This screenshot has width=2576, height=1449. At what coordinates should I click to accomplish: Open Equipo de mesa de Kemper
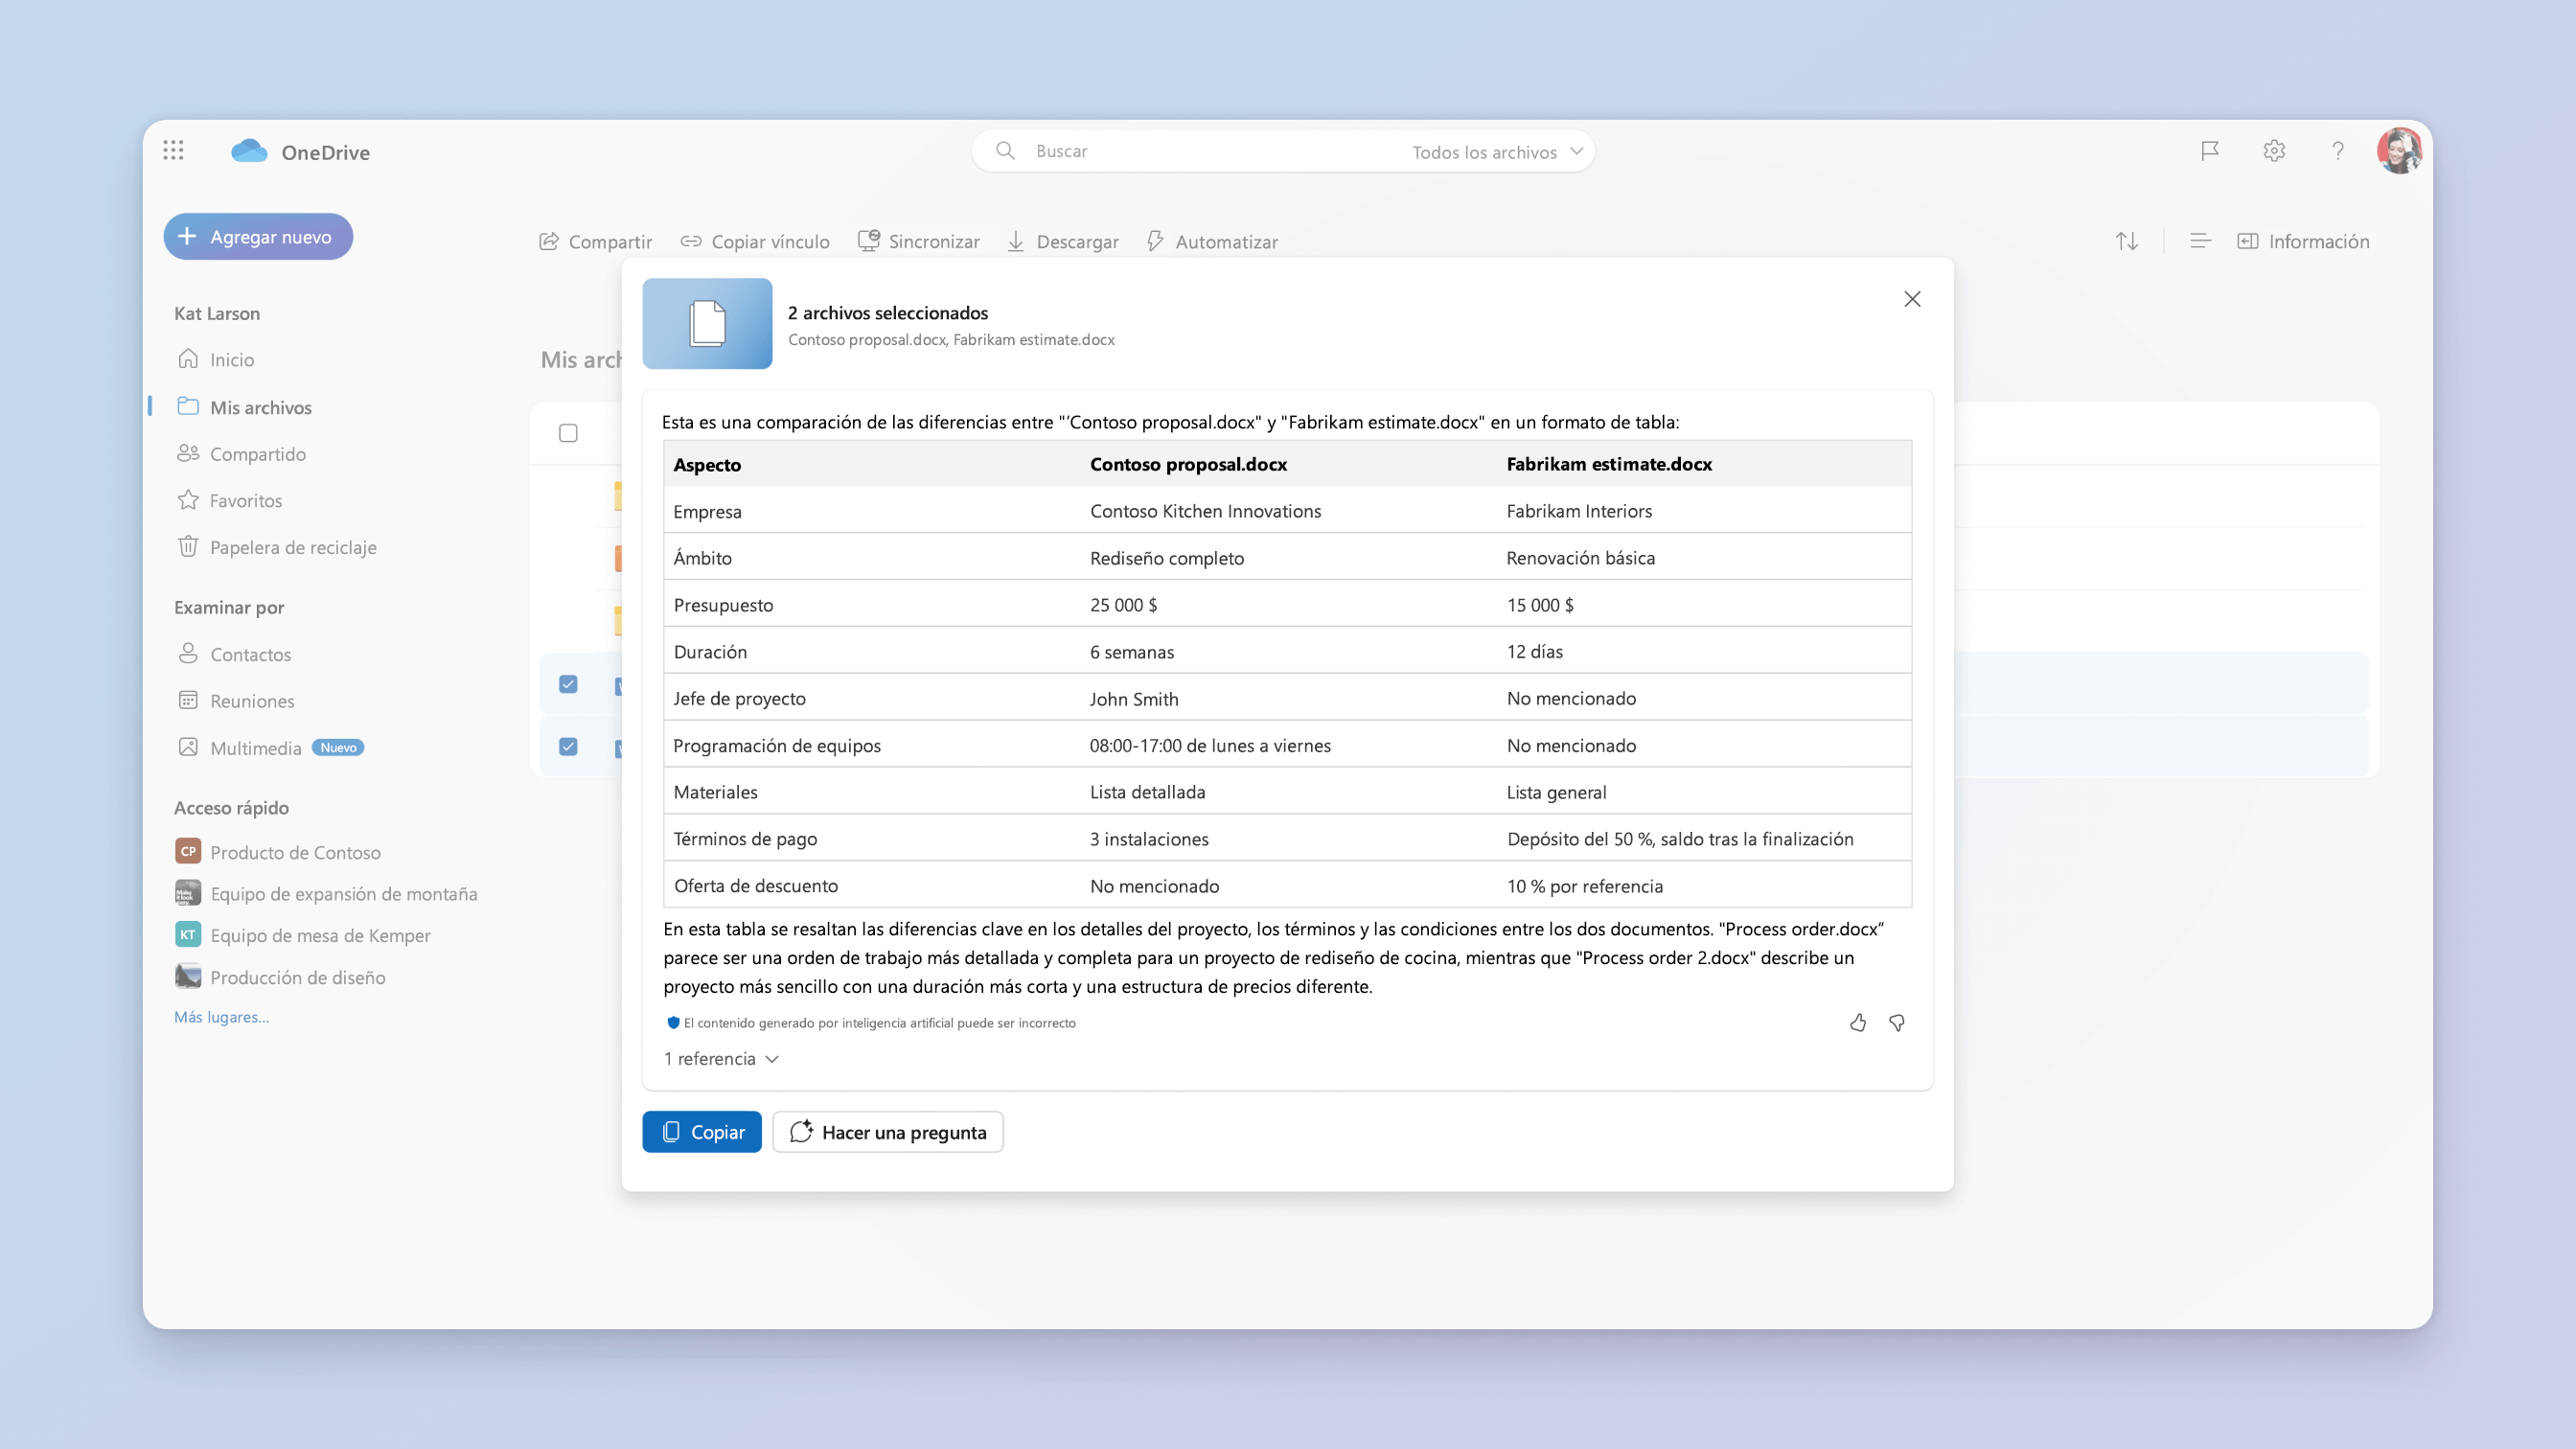pos(303,935)
